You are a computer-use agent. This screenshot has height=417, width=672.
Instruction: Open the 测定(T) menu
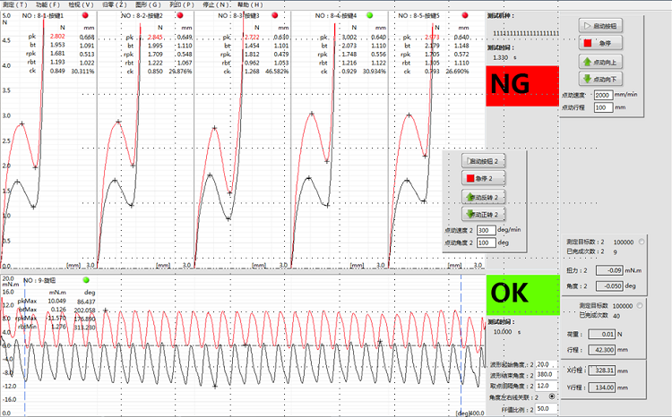point(16,4)
